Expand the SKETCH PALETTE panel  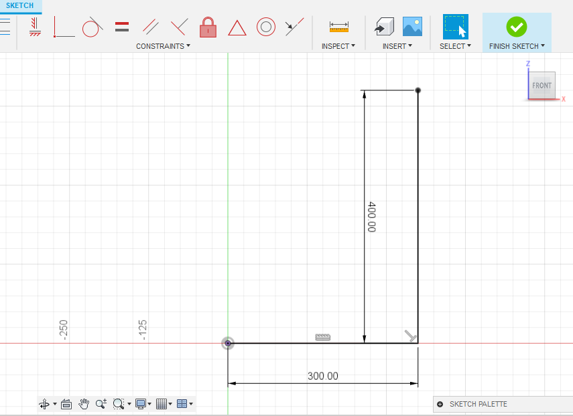pos(440,404)
